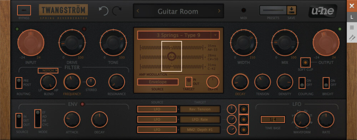Save the preset with the Save icon
The image size is (357, 140).
click(x=291, y=10)
